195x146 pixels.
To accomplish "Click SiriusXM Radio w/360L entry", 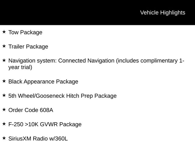I will (38, 139).
